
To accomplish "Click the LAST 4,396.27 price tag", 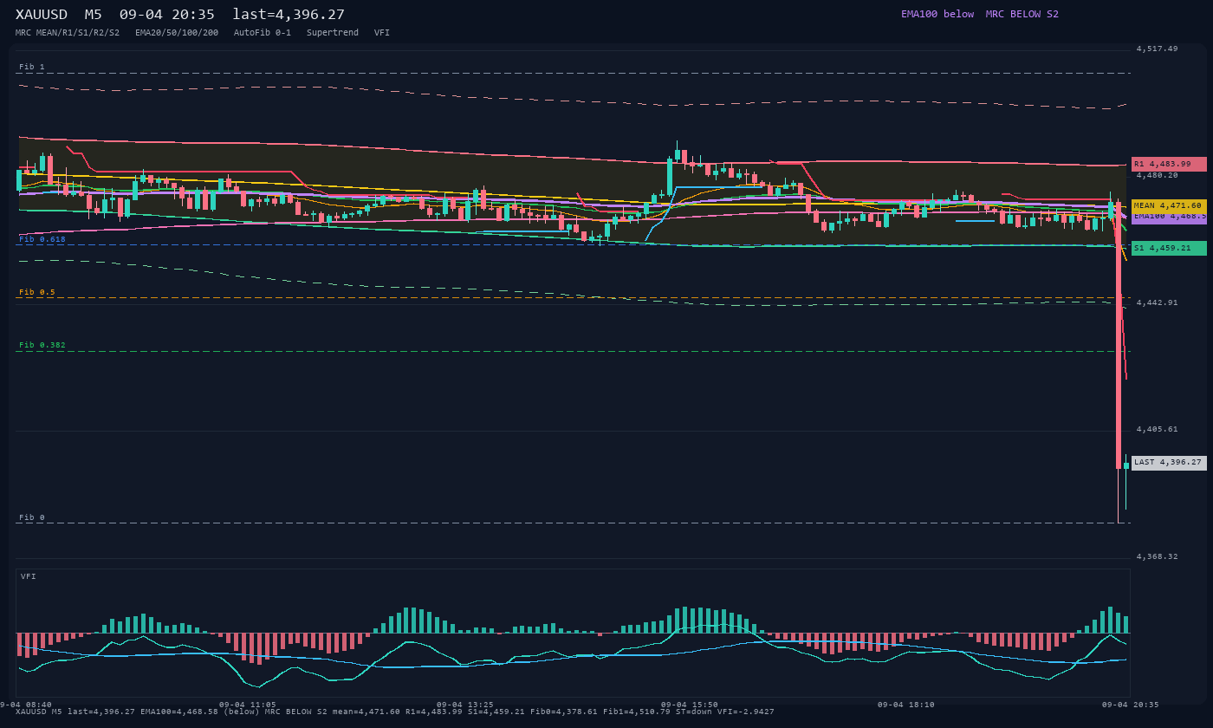I will point(1169,463).
